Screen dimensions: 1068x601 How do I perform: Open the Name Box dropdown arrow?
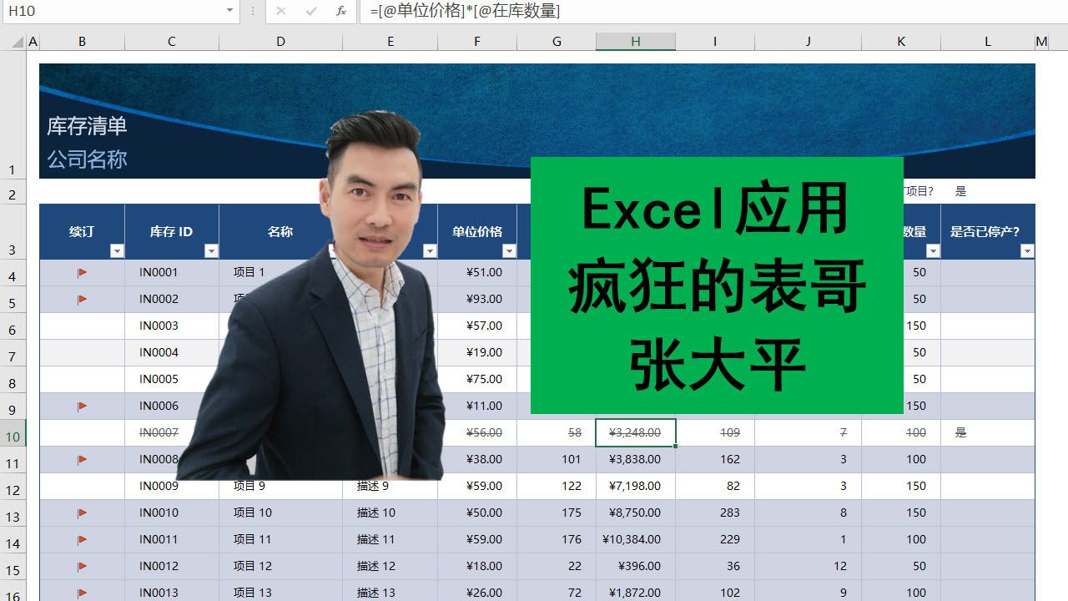229,12
